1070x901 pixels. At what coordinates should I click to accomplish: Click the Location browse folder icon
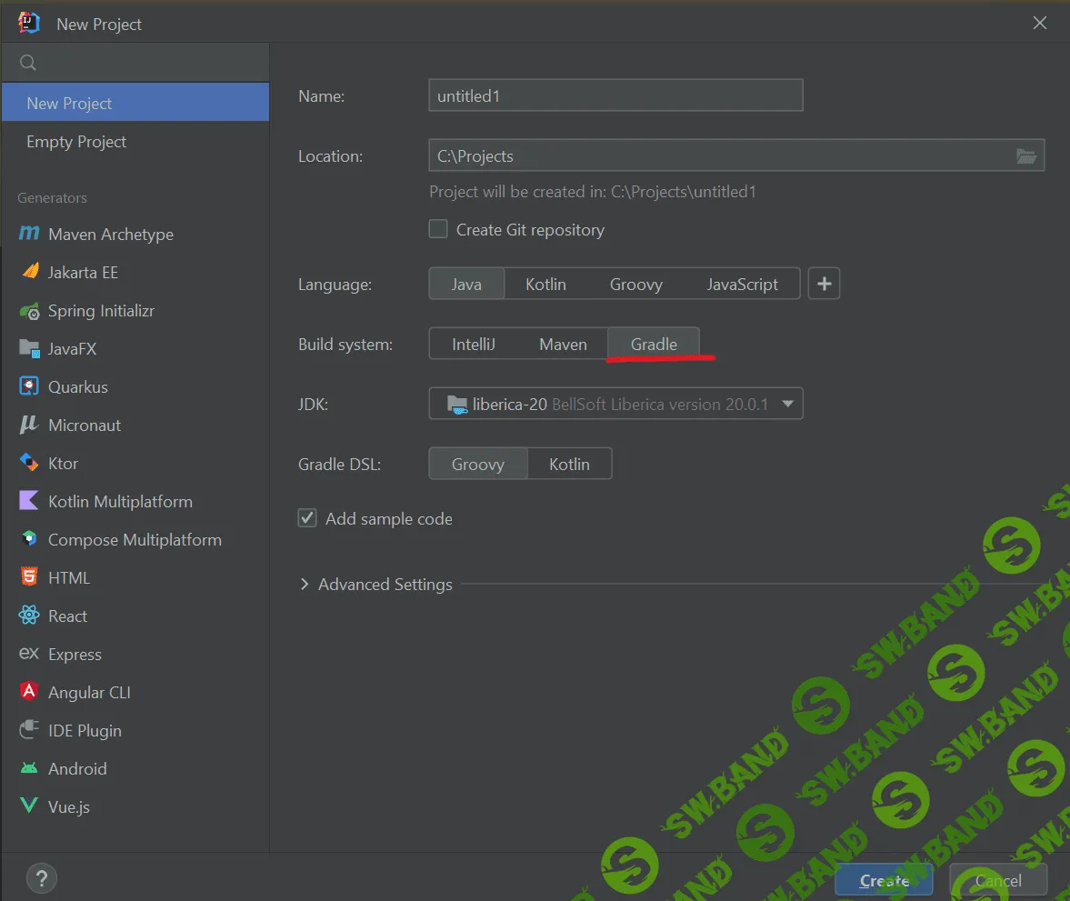1025,156
